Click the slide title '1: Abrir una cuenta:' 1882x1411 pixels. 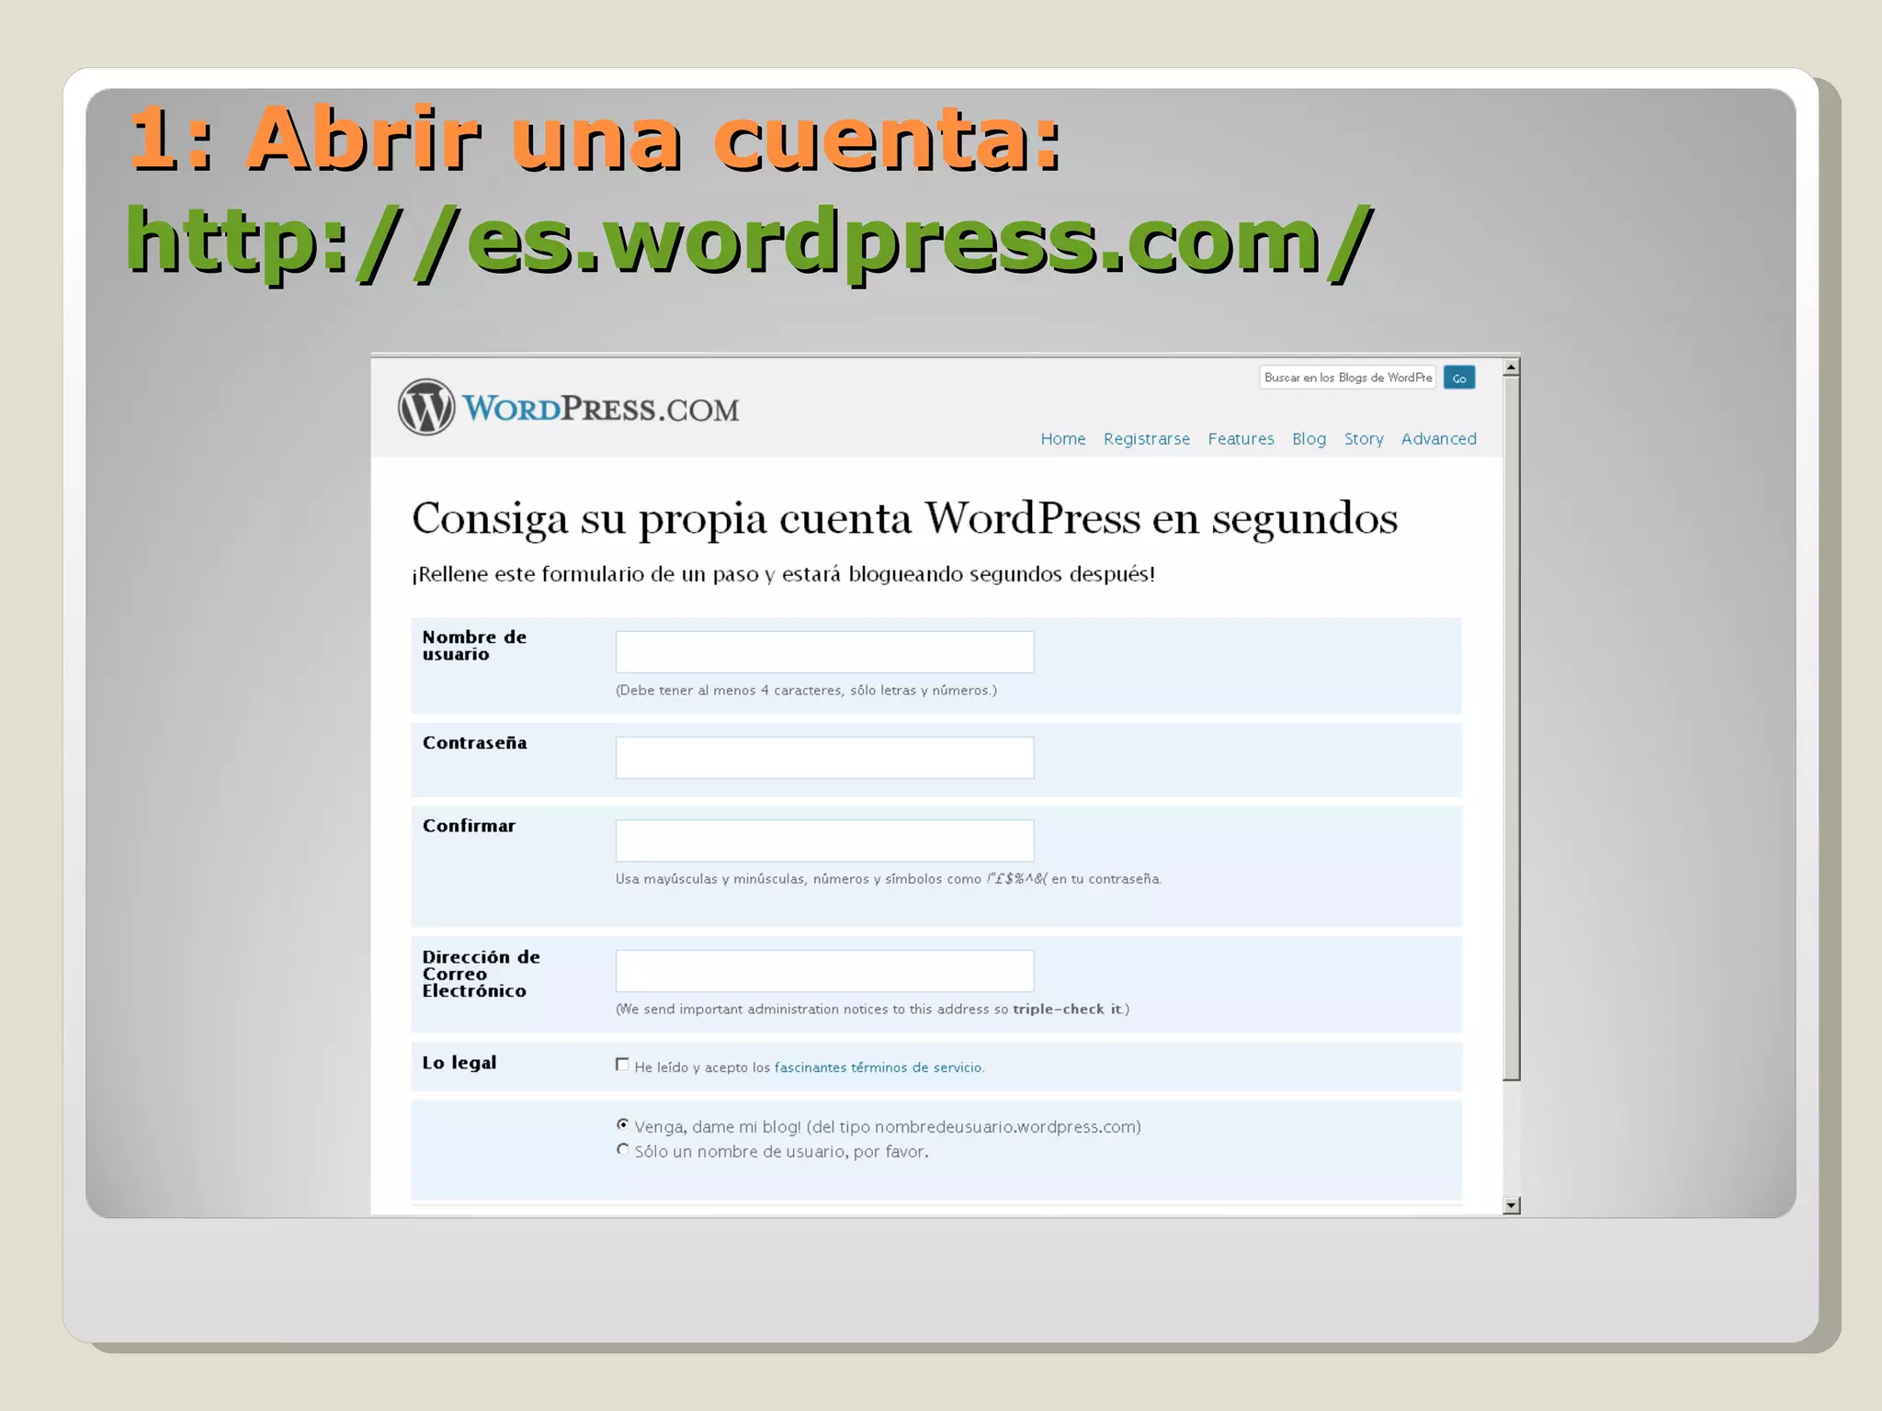(x=595, y=138)
